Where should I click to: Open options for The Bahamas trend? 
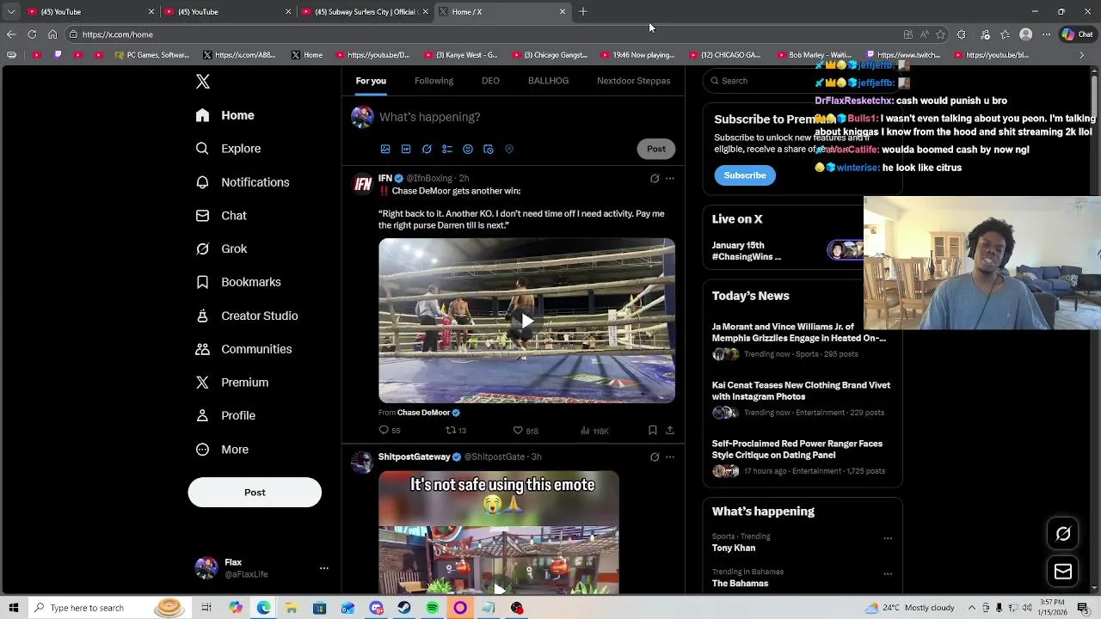click(x=888, y=573)
